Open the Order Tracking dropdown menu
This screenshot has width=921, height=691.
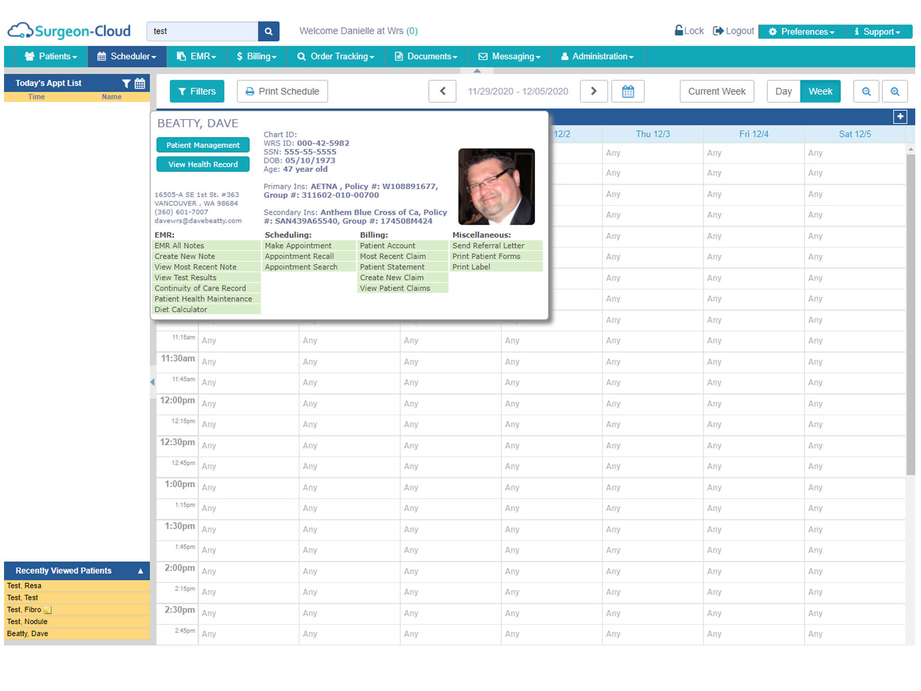pyautogui.click(x=336, y=56)
